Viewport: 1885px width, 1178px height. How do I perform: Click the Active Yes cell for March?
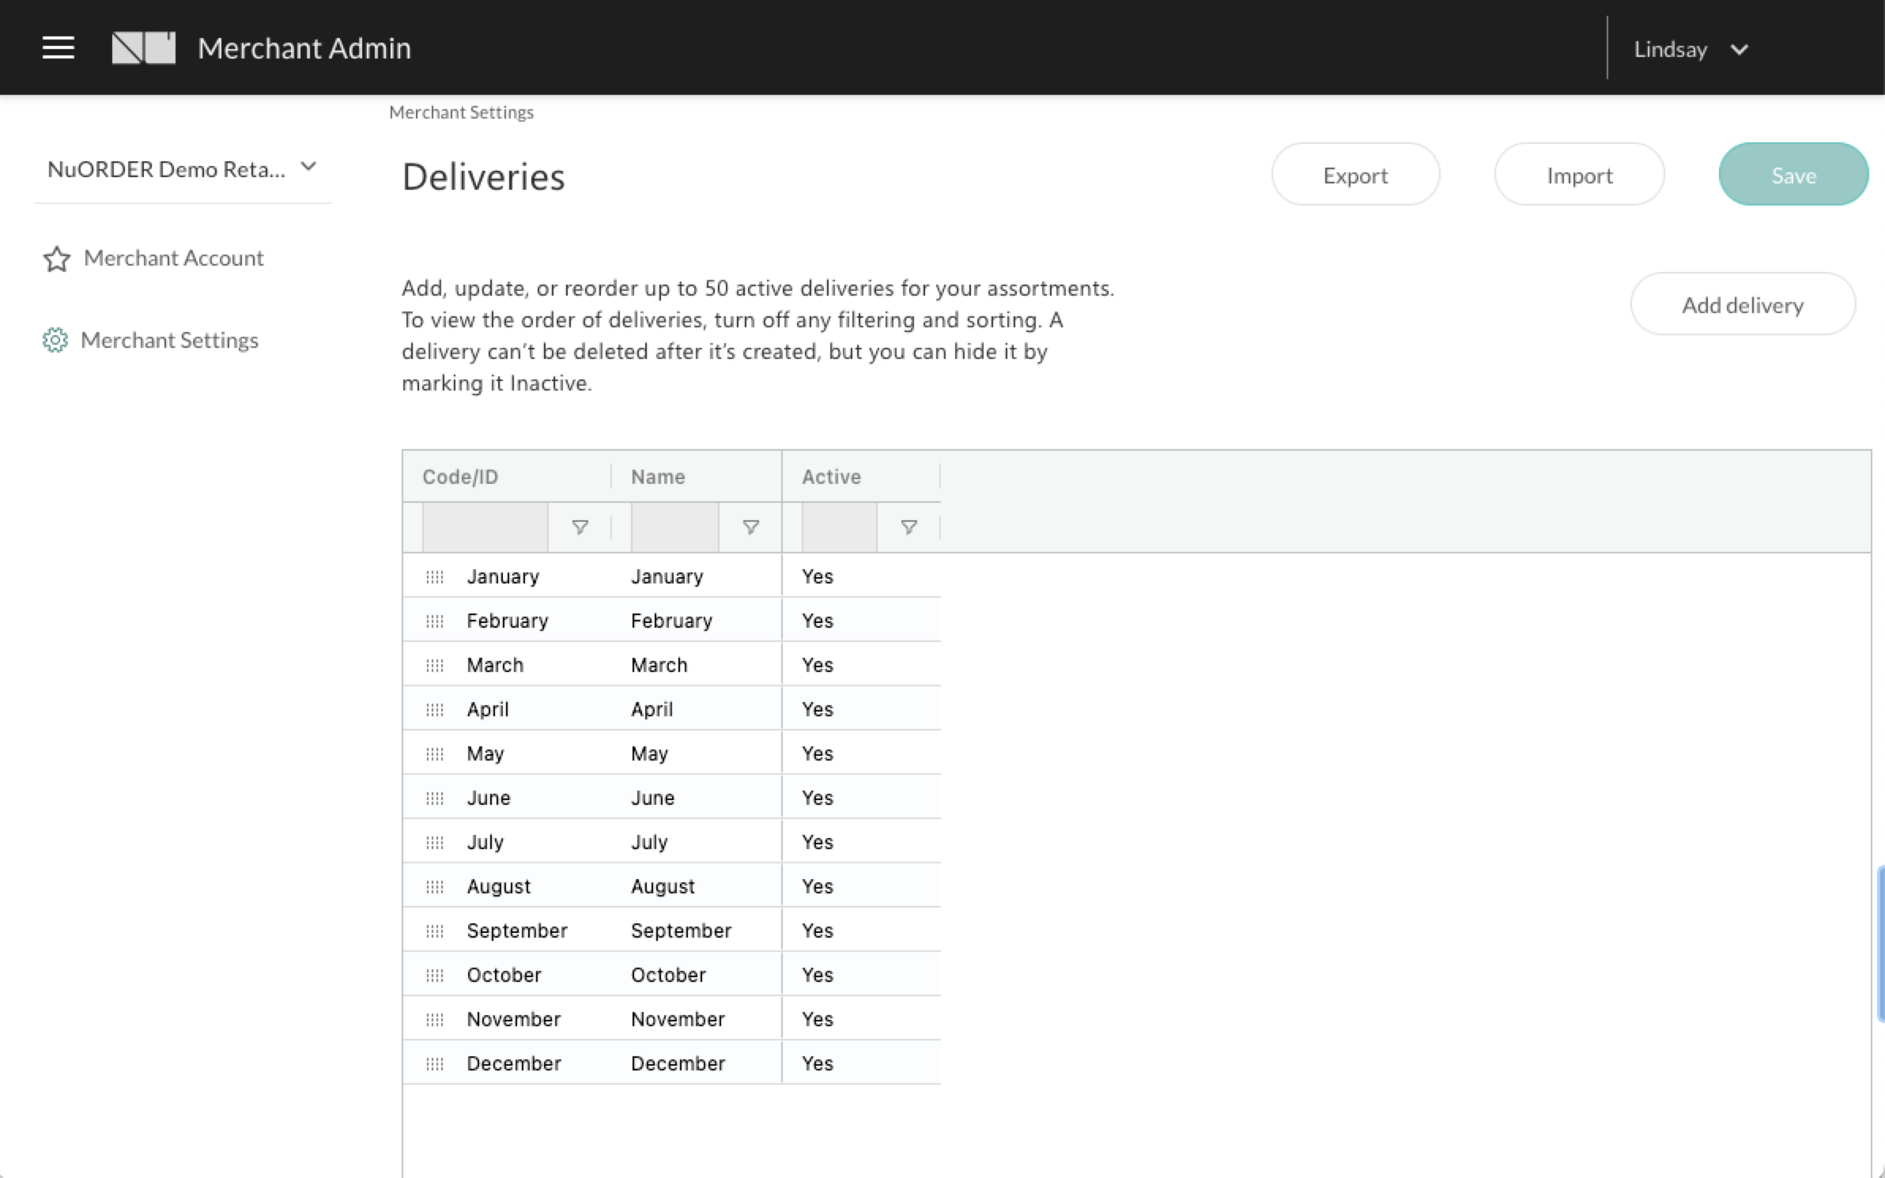[861, 664]
